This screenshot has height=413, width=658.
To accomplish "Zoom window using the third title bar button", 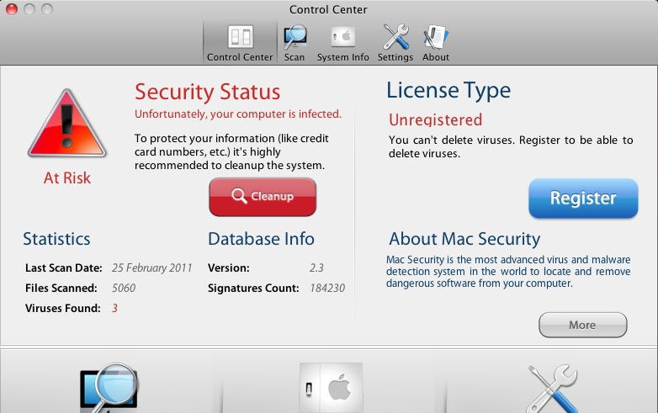I will pos(46,9).
